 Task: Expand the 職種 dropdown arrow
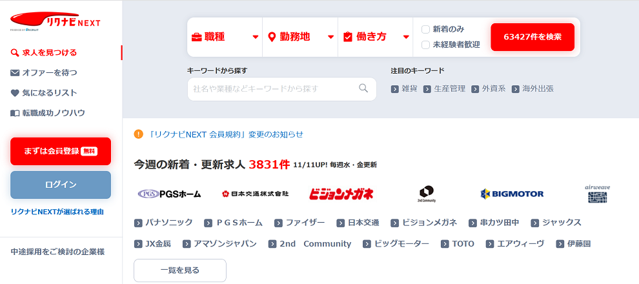tap(256, 37)
